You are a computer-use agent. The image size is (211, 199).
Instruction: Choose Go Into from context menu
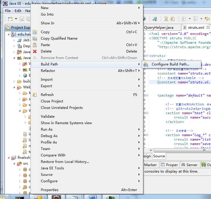[87, 14]
